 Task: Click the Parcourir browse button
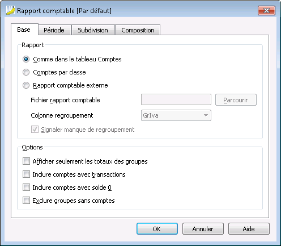point(236,100)
